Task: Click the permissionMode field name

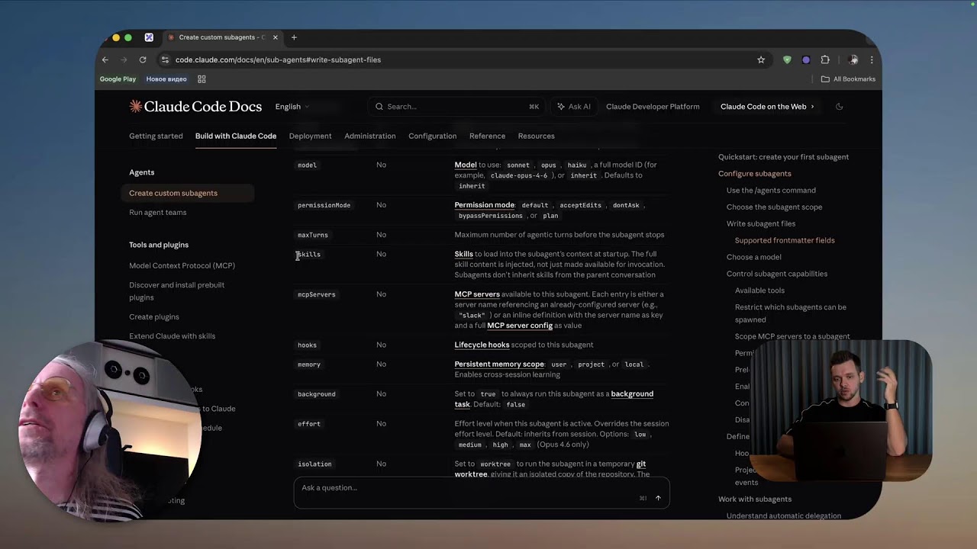Action: pyautogui.click(x=324, y=205)
